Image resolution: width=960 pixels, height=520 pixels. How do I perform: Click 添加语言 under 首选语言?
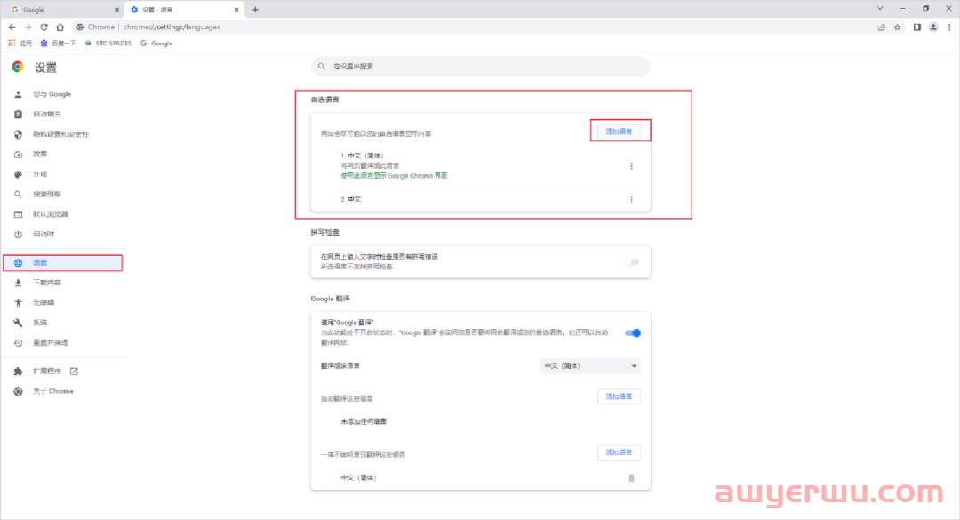click(x=619, y=132)
